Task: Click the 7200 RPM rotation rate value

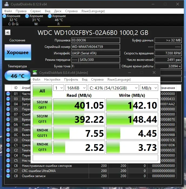Action: [x=168, y=53]
